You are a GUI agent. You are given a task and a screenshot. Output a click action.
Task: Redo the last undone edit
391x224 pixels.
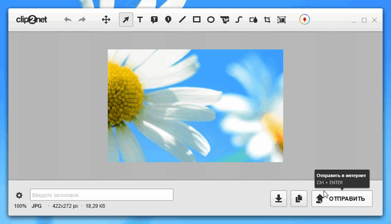(82, 20)
